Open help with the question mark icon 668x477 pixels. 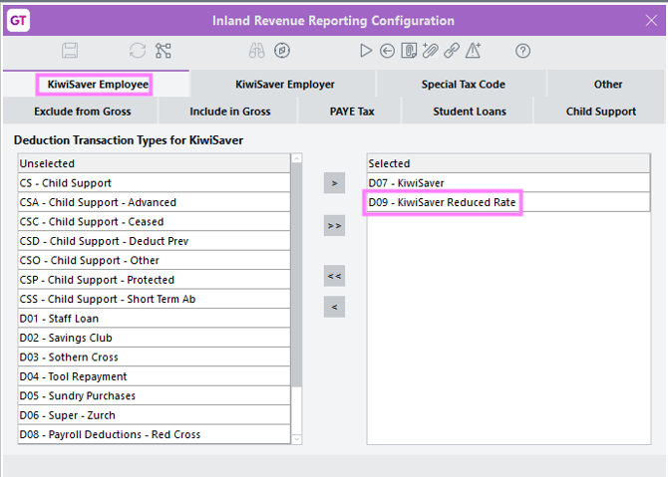point(522,51)
